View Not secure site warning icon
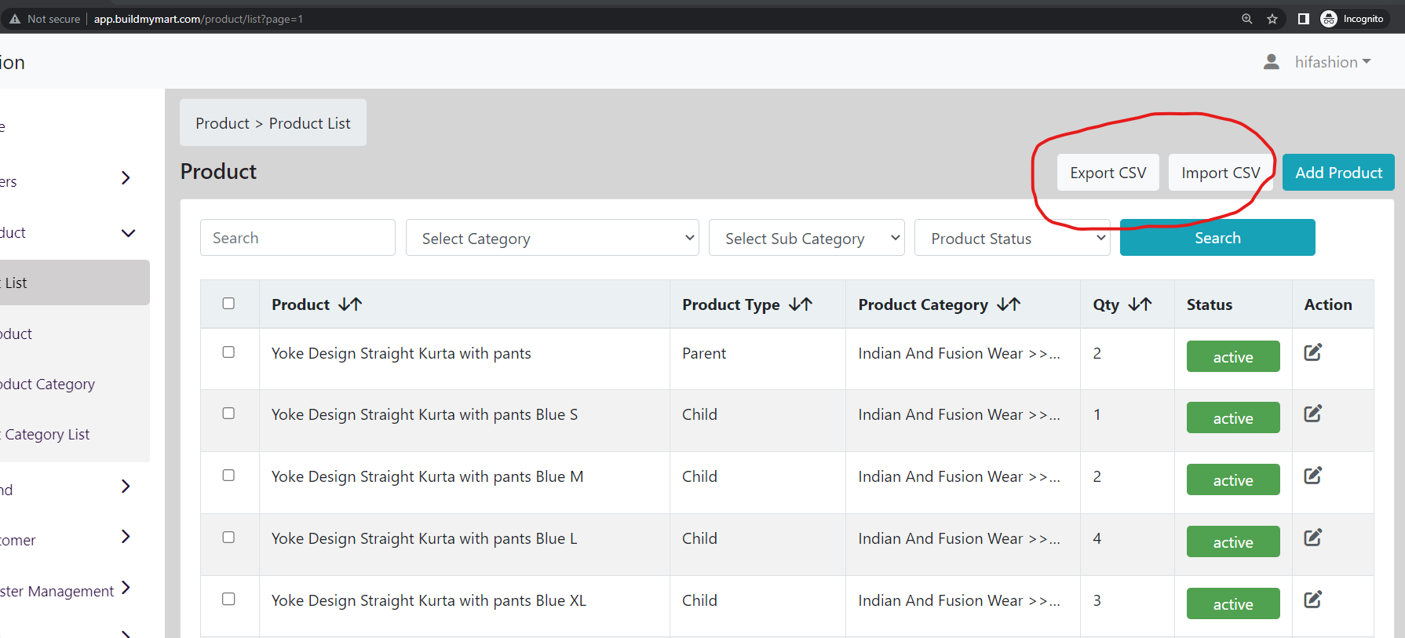Image resolution: width=1405 pixels, height=638 pixels. (x=15, y=19)
